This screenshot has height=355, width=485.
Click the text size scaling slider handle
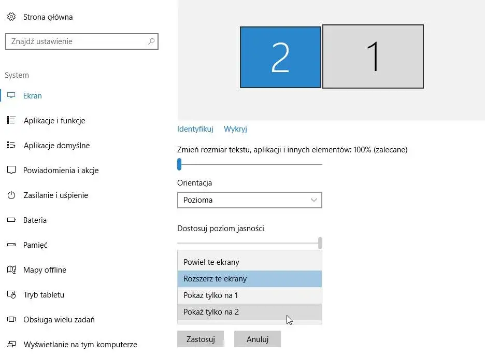[179, 164]
